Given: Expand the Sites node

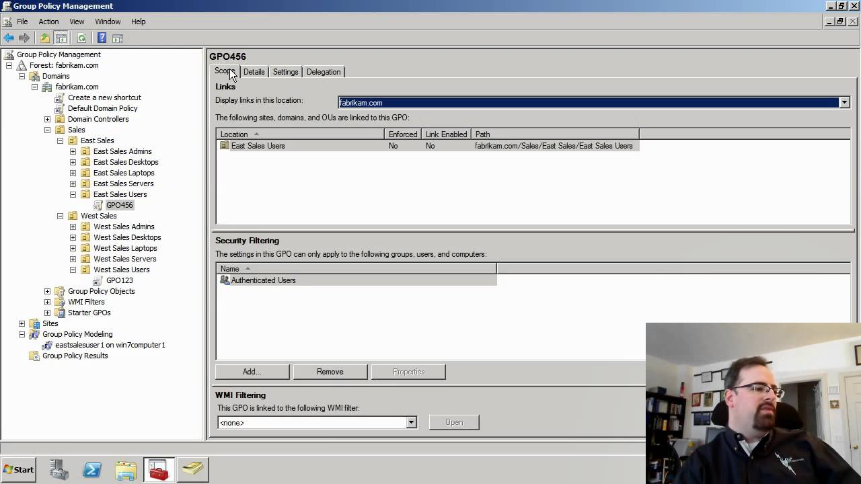Looking at the screenshot, I should click(22, 323).
